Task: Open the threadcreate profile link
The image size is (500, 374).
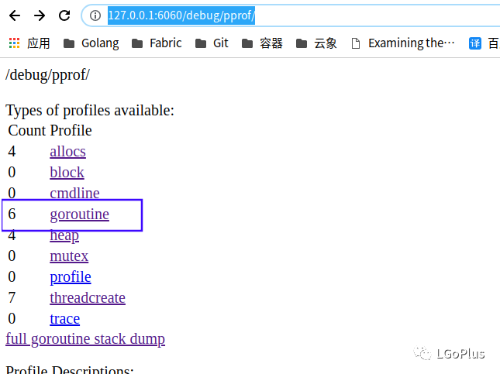Action: click(x=88, y=297)
